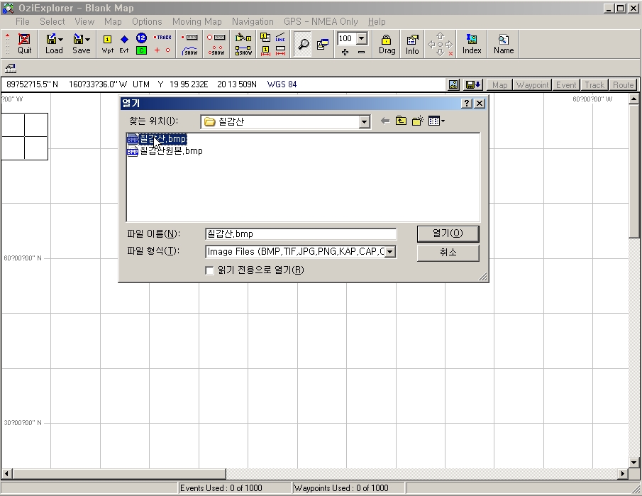Click the dialog help question mark button
The width and height of the screenshot is (642, 496).
coord(466,103)
